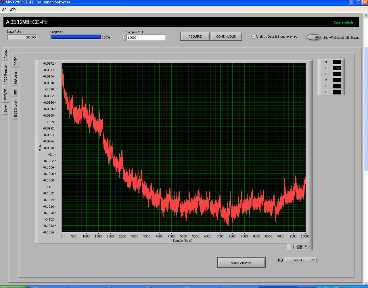
Task: Click the y-axis value -0.1
Action: click(51, 154)
